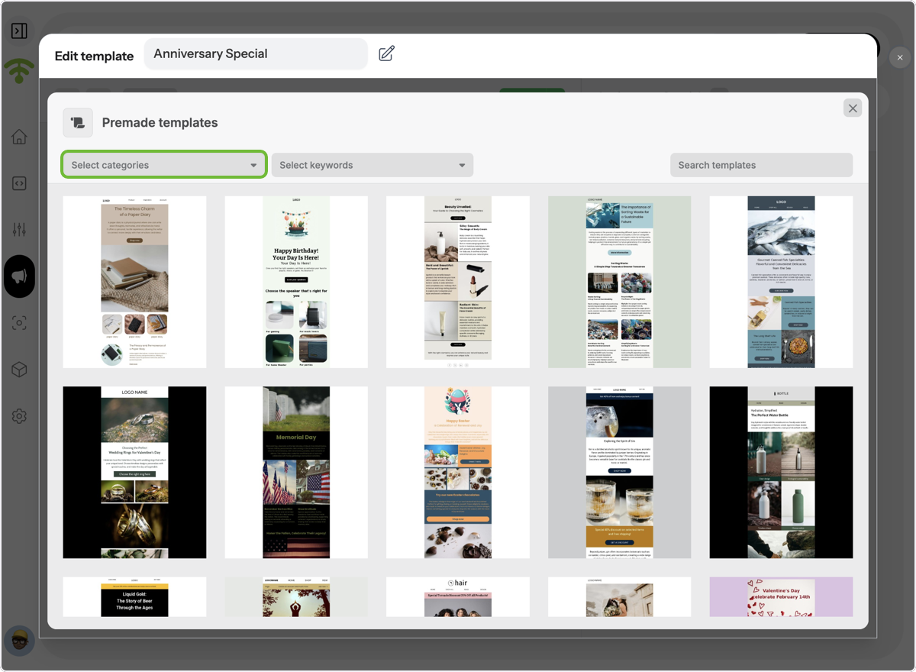Screen dimensions: 916x672
Task: Select the Happy Easter template
Action: coord(458,472)
